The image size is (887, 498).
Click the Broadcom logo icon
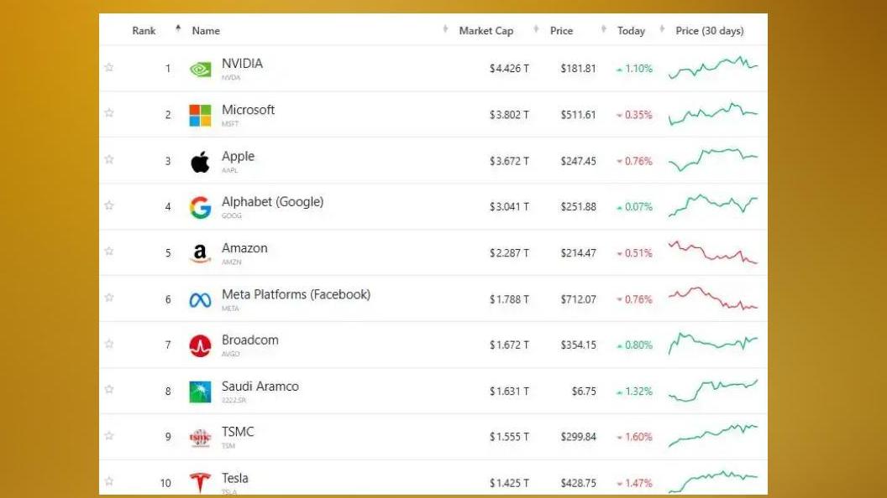(x=200, y=345)
